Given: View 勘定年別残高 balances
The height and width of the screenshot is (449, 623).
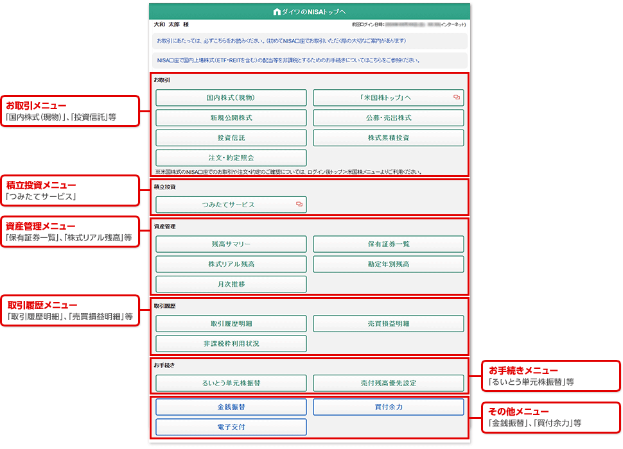Looking at the screenshot, I should point(388,264).
